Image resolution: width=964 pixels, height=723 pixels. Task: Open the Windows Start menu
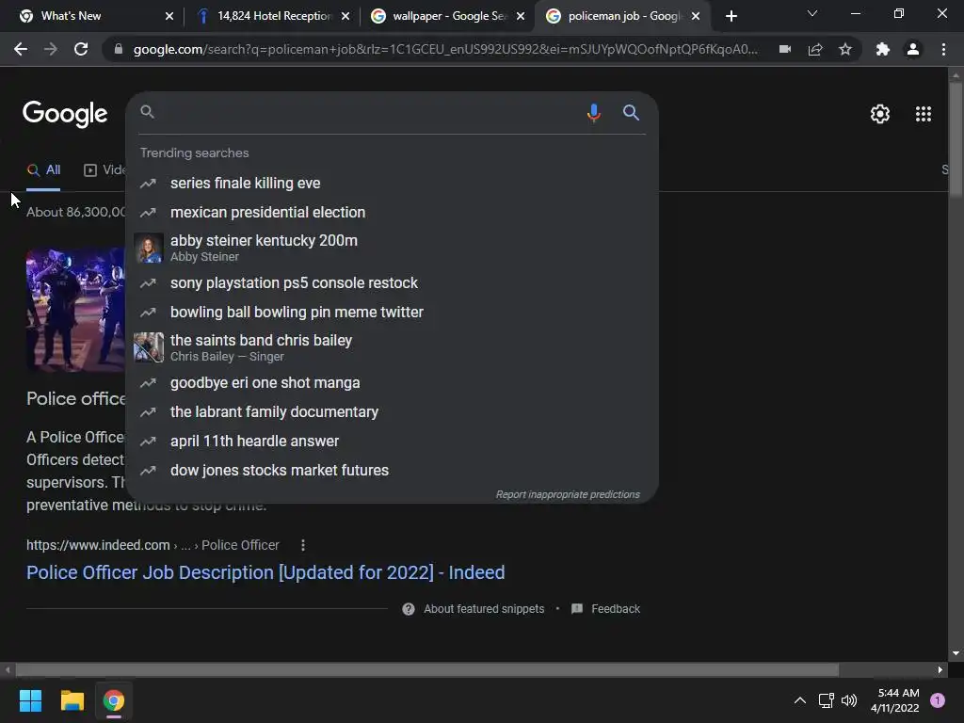pyautogui.click(x=30, y=700)
